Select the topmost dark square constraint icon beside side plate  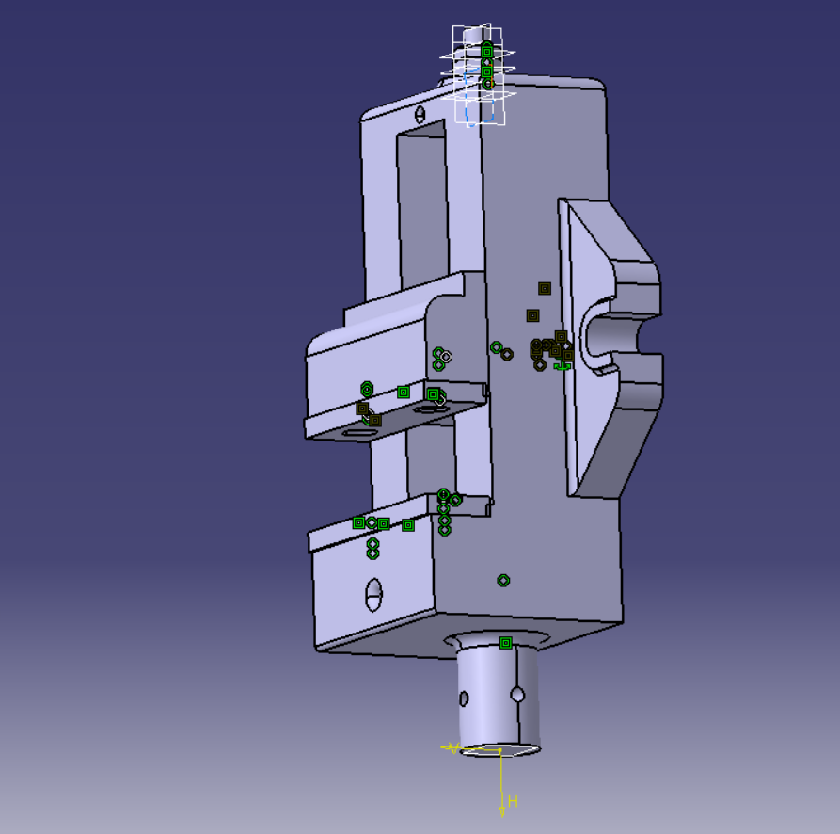[545, 288]
